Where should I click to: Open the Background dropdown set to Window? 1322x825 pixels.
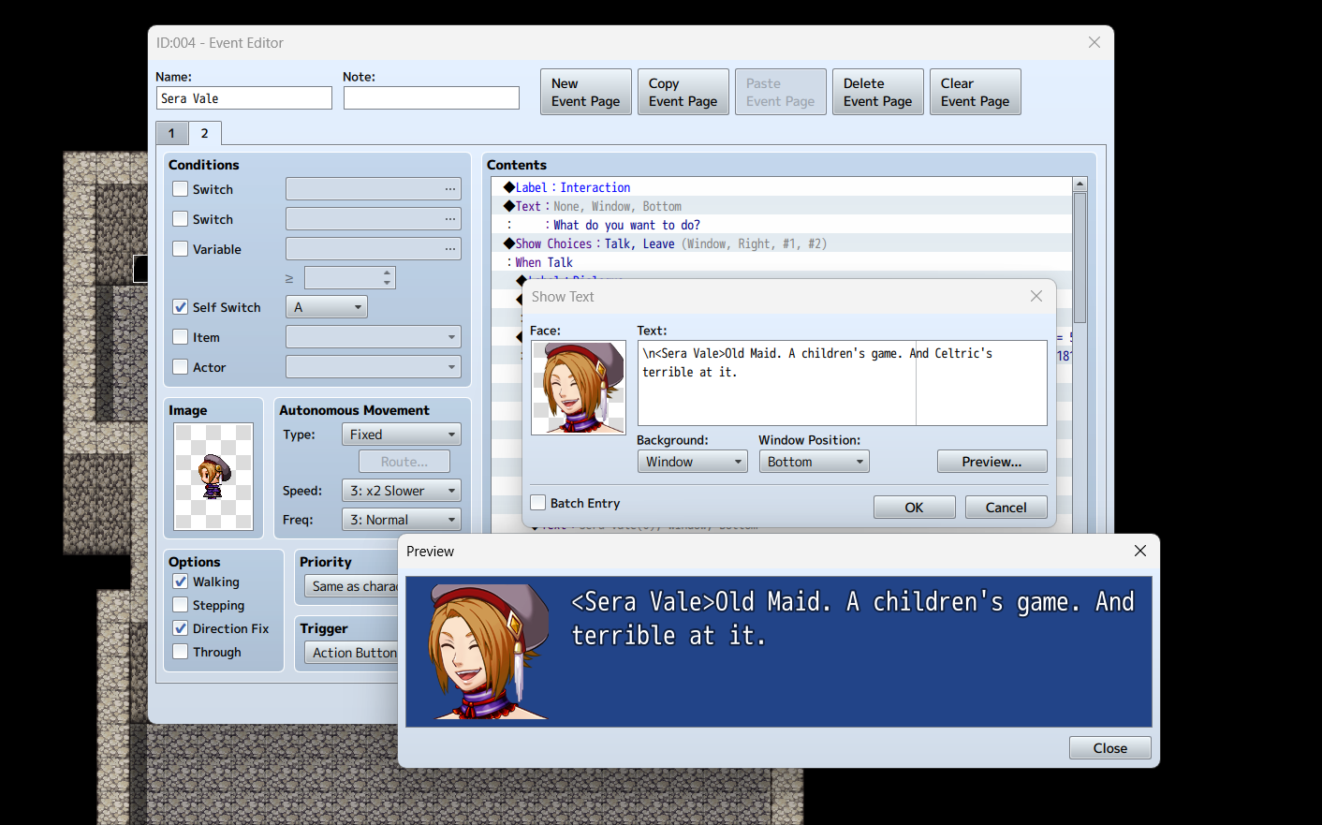click(692, 461)
